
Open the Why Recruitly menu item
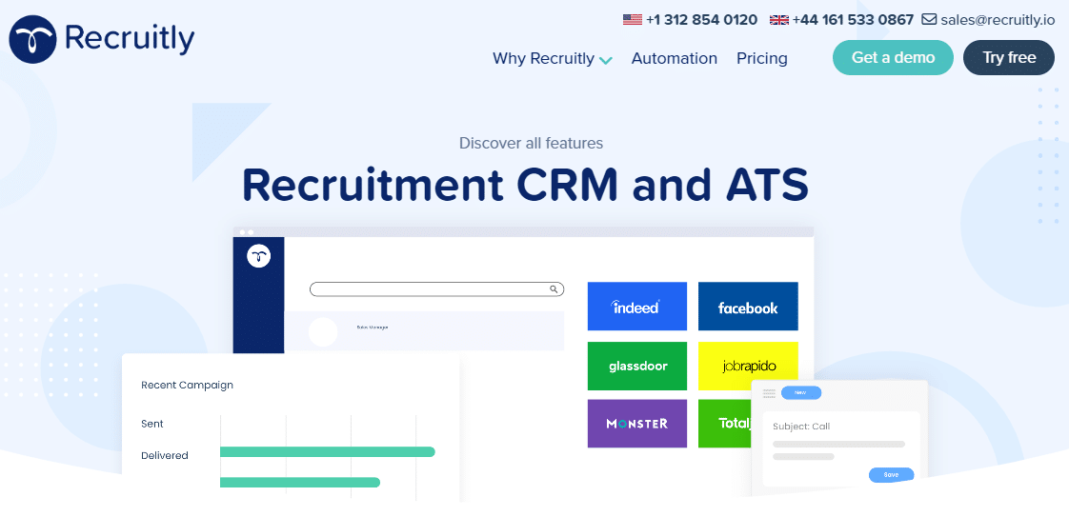543,59
